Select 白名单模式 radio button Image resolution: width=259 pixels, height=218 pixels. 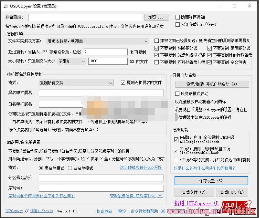pos(70,168)
